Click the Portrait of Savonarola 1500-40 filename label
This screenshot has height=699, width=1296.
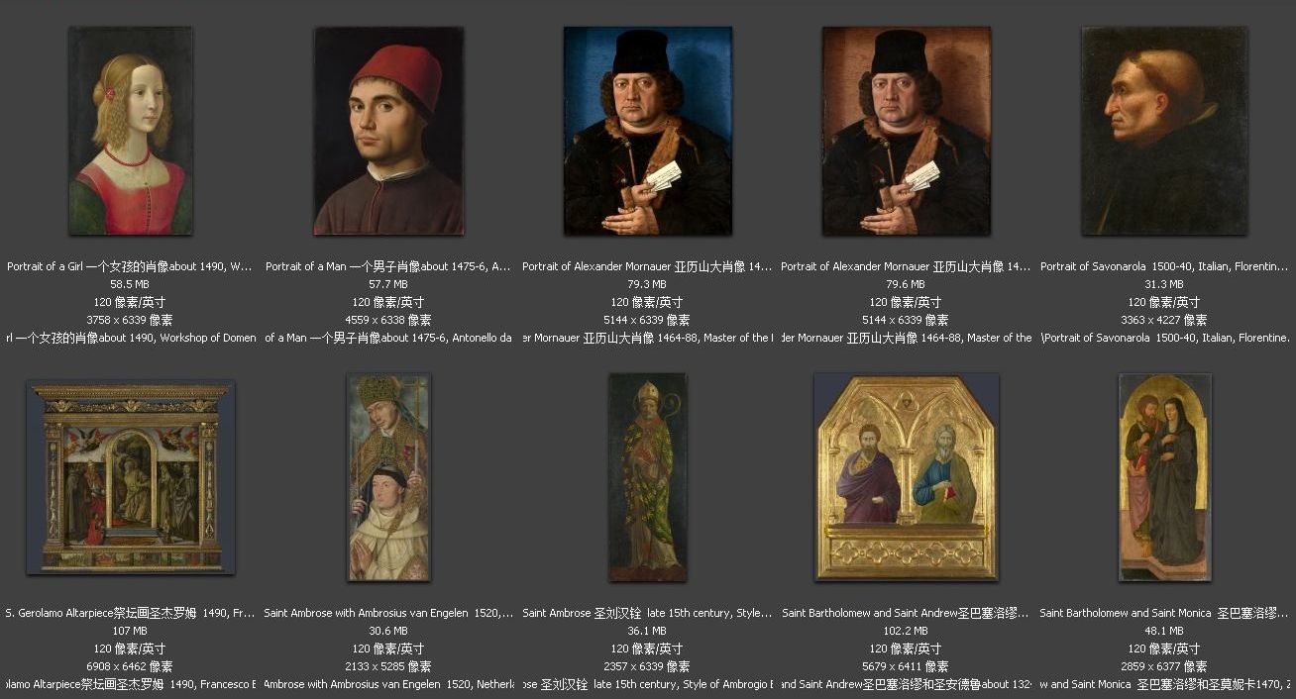click(x=1165, y=266)
